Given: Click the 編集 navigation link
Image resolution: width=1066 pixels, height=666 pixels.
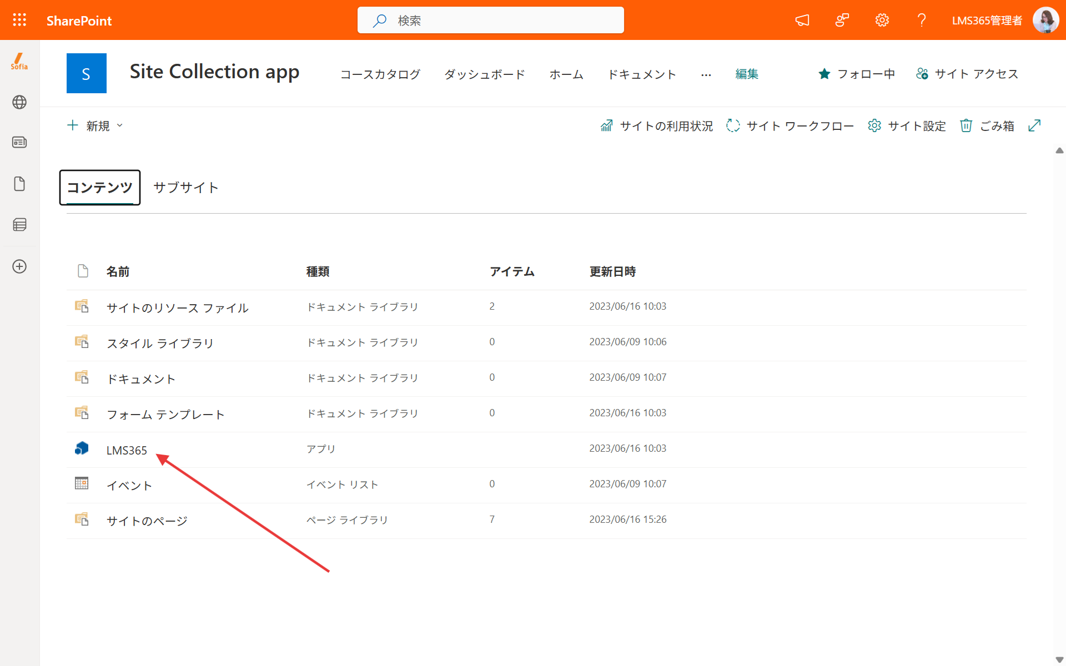Looking at the screenshot, I should (x=747, y=74).
